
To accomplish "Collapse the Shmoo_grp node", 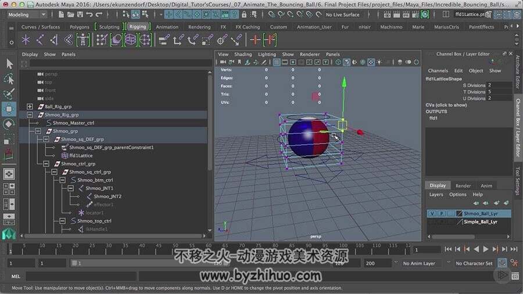I will pos(38,131).
